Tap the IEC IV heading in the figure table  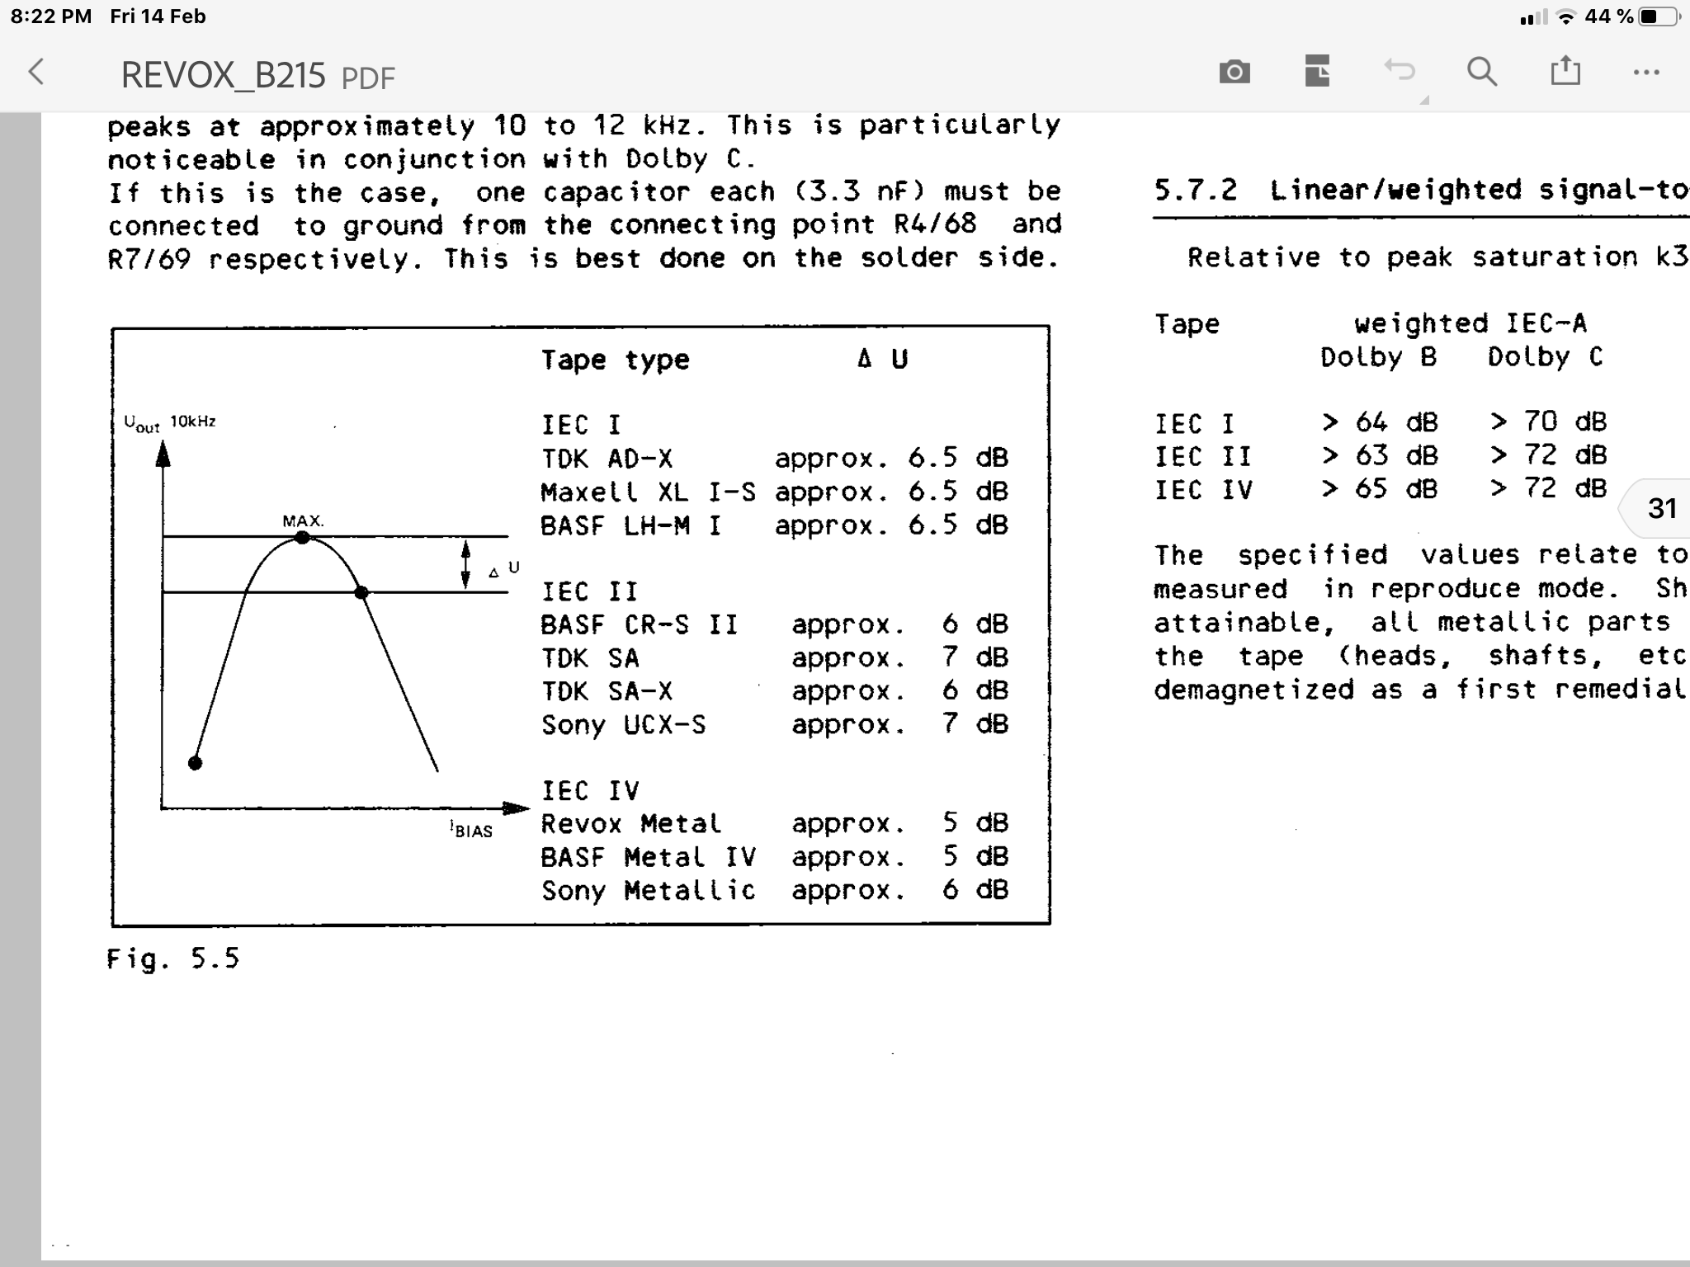590,791
